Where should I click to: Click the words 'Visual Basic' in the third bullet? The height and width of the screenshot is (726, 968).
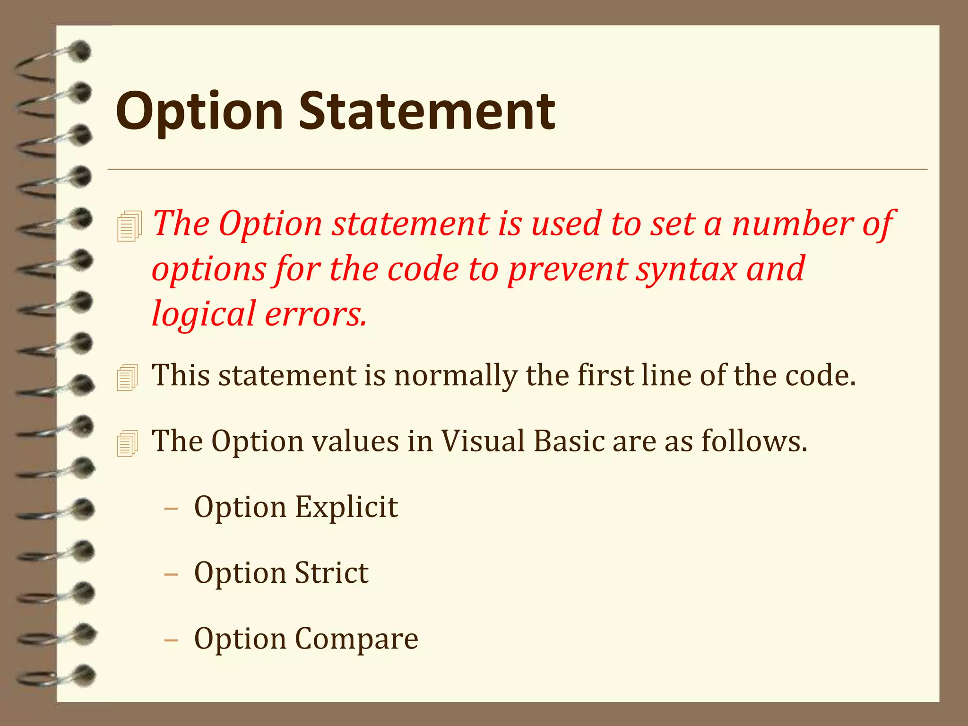click(x=523, y=441)
